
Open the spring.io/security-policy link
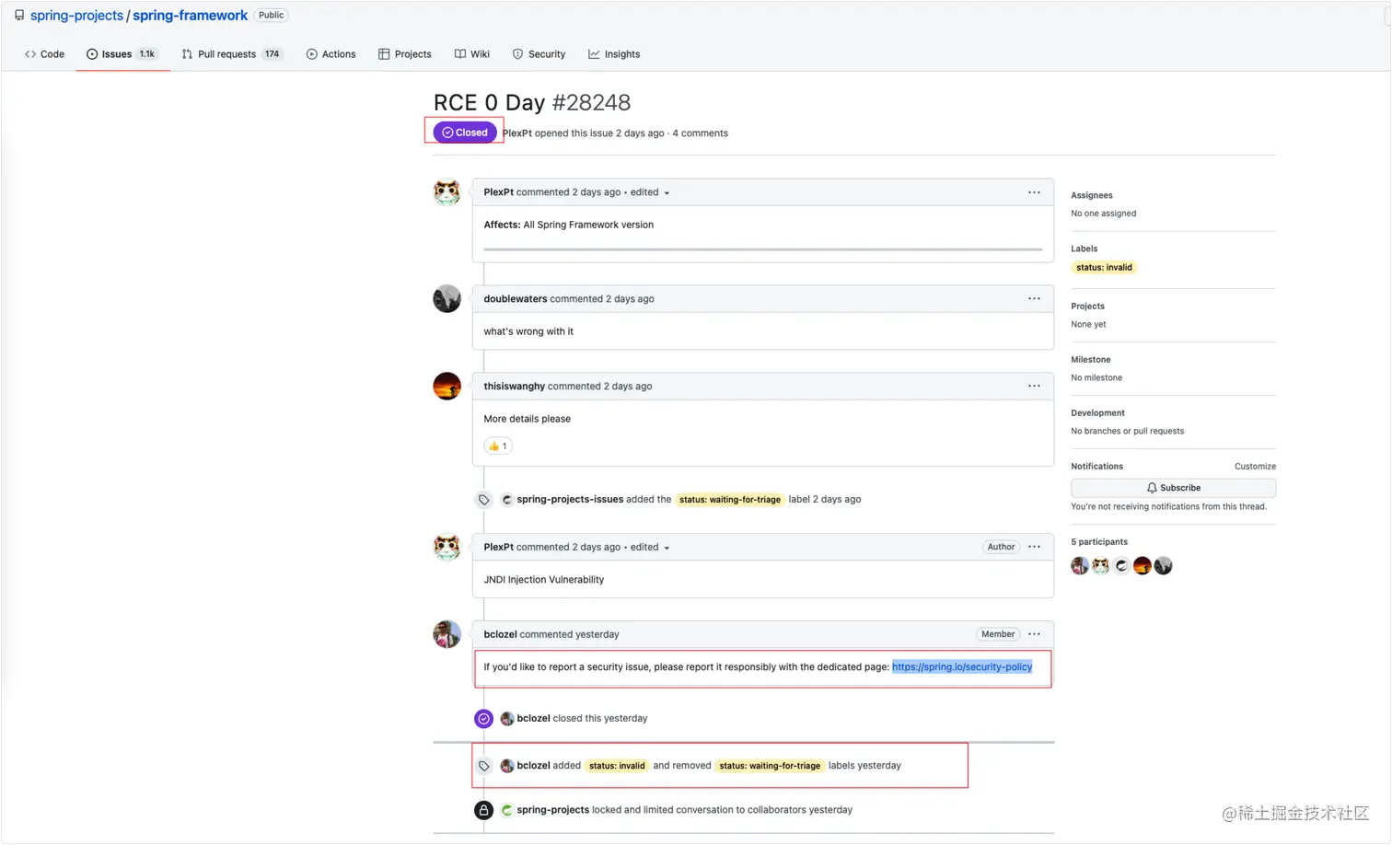click(x=962, y=667)
